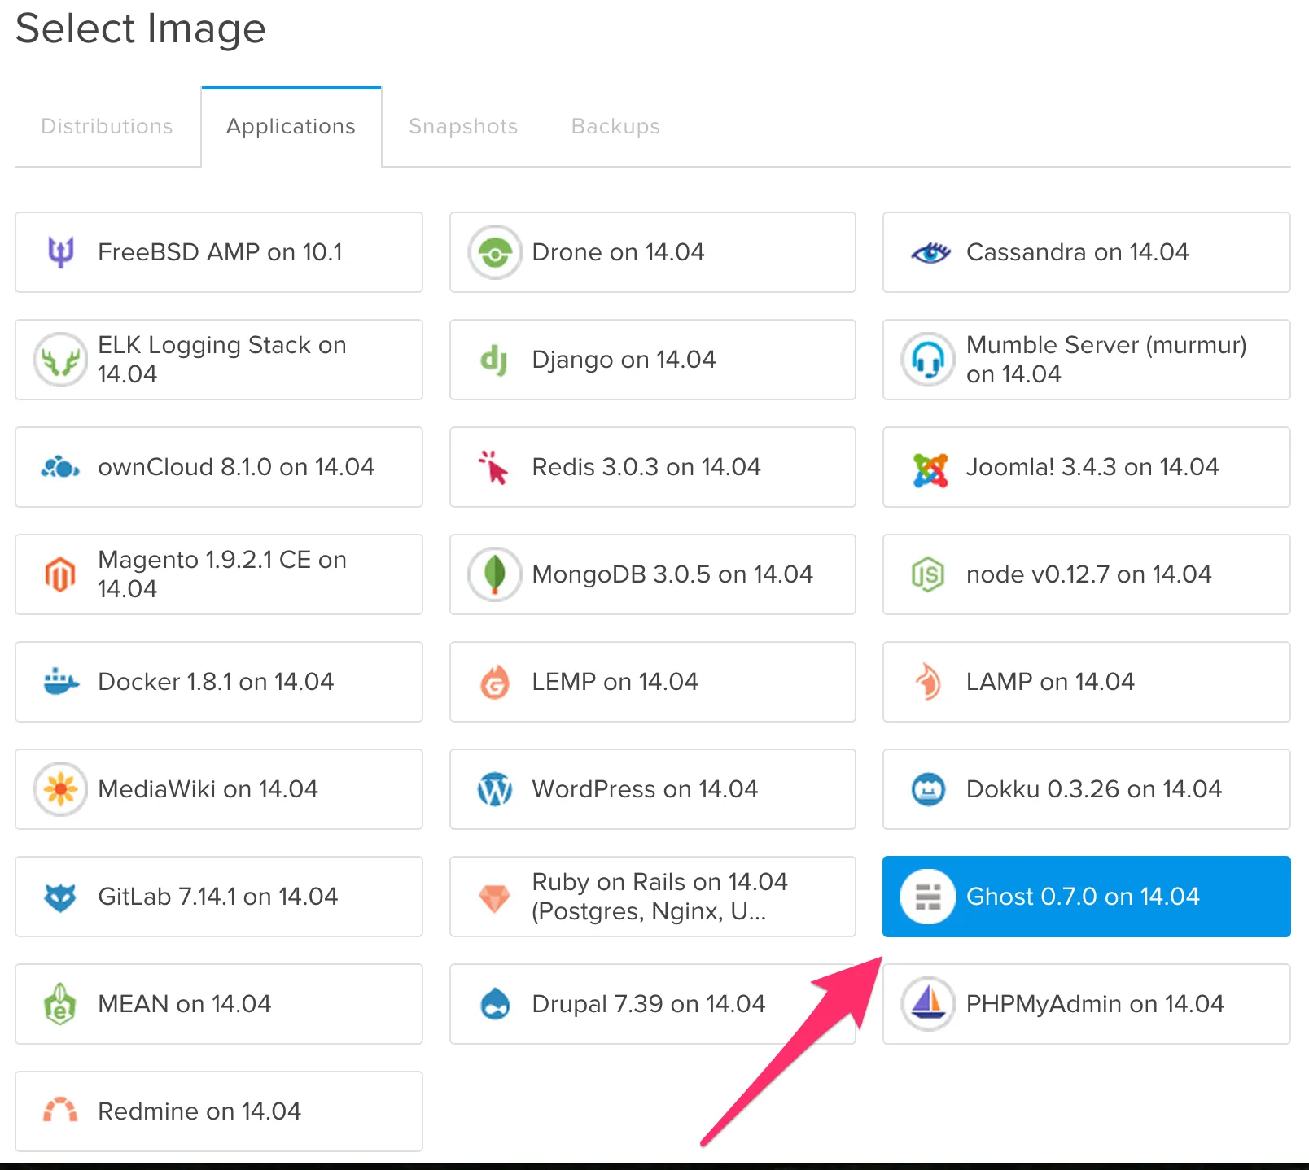This screenshot has width=1309, height=1170.
Task: Click the LAMP feather icon
Action: click(928, 682)
